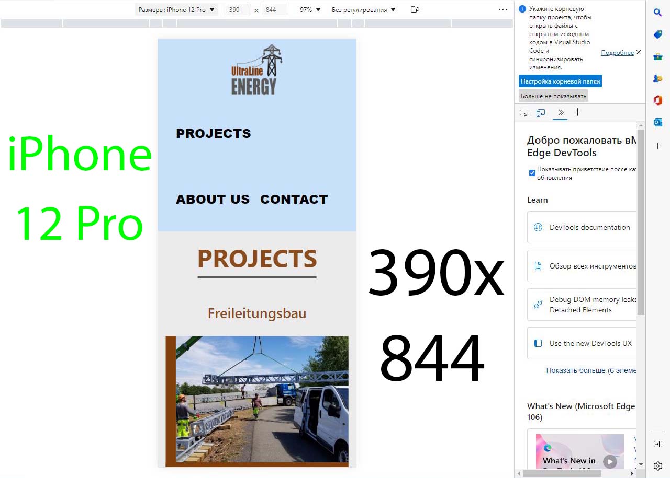This screenshot has height=478, width=670.
Task: Open the Outlook icon in sidebar
Action: [658, 122]
